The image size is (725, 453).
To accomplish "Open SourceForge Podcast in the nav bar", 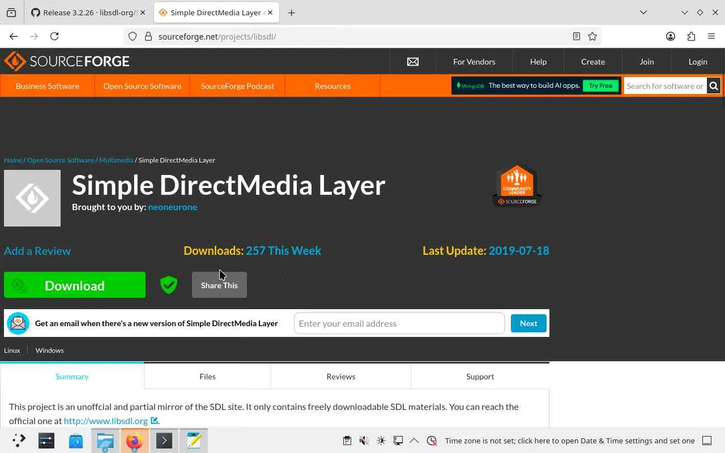I will pos(237,86).
